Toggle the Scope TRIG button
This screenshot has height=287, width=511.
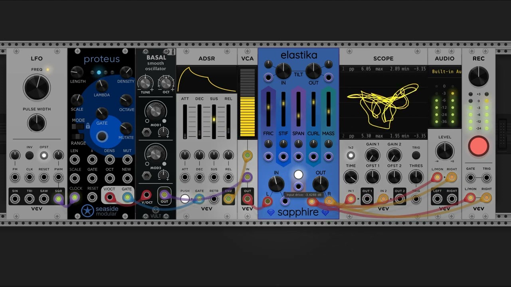(416, 155)
